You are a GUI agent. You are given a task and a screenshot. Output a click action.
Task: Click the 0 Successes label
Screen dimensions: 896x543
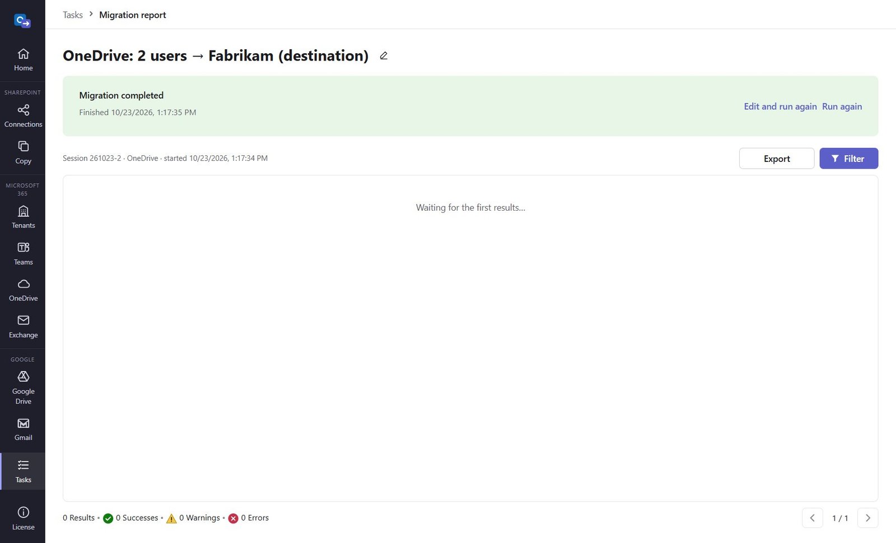tap(137, 518)
